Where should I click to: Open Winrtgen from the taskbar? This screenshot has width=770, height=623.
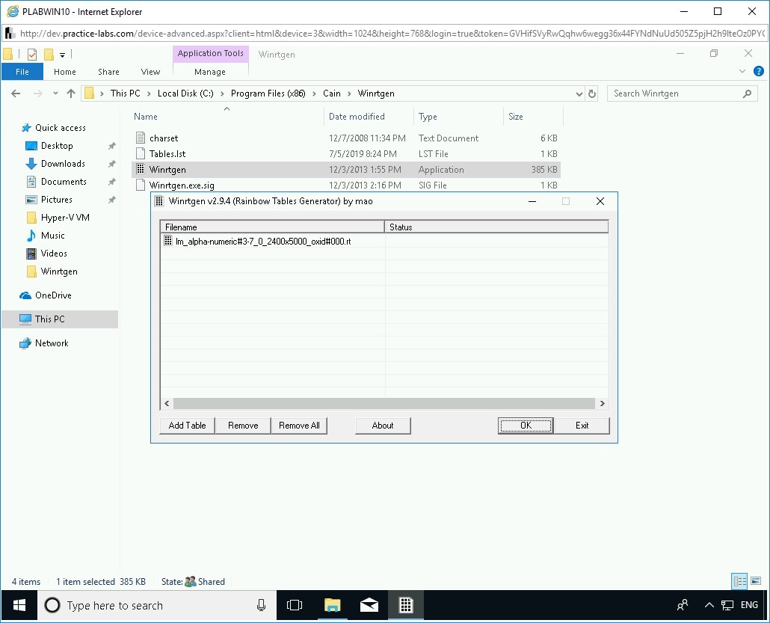[406, 605]
